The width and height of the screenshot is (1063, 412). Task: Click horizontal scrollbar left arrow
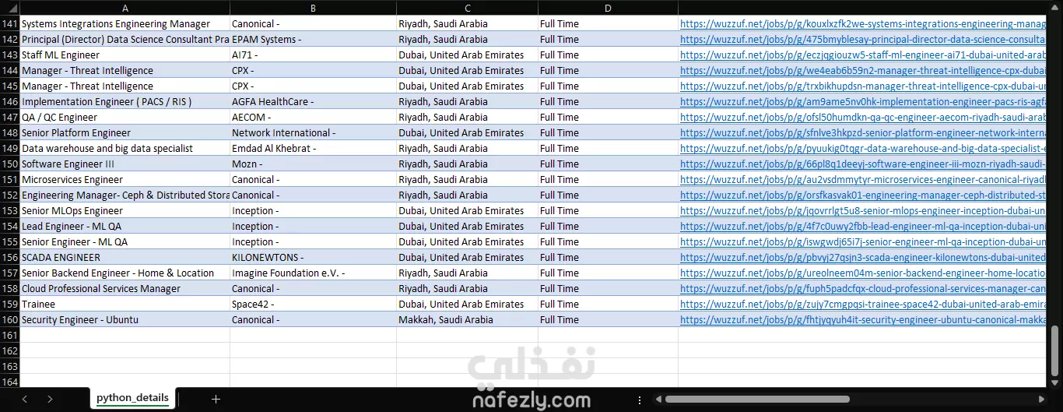[658, 400]
